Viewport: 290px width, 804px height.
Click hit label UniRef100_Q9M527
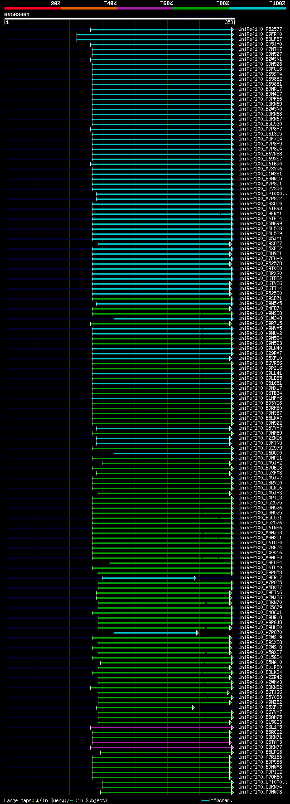[x=260, y=54]
